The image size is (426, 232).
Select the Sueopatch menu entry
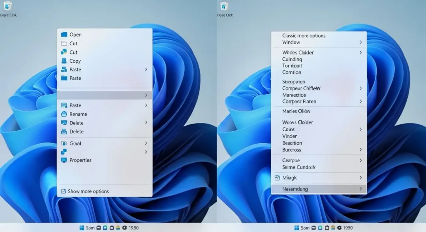tap(319, 82)
